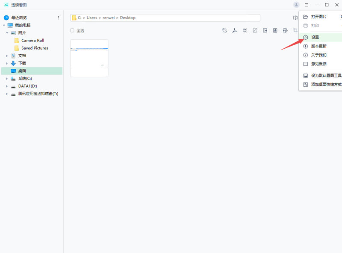Expand the 腾讯应用宝虚拟磁盘(T:) arrow
342x253 pixels.
(x=7, y=94)
